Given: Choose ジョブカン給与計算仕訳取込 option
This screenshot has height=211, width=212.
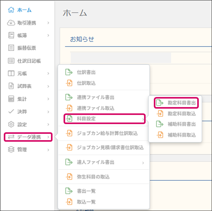Looking at the screenshot, I should pos(107,133).
